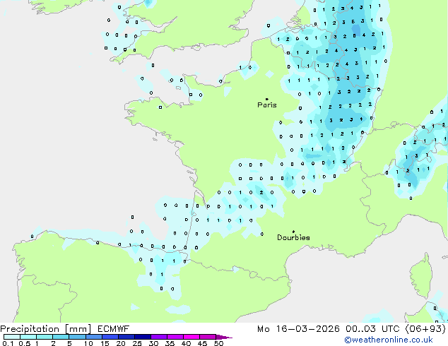Select the Paris location dot marker

pos(267,99)
